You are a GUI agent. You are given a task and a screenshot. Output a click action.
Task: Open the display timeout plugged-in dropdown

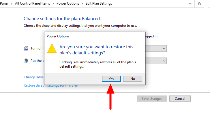click(x=156, y=49)
